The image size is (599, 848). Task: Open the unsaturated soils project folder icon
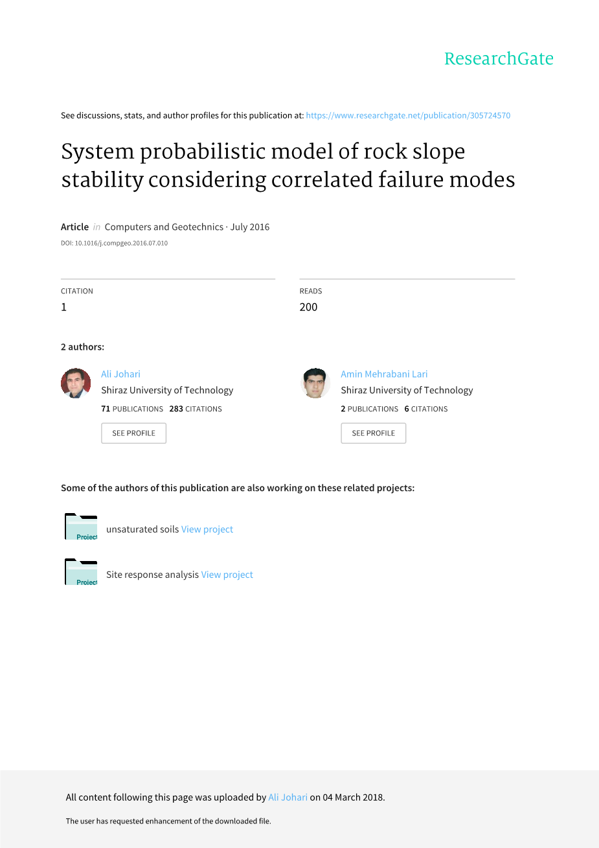coord(81,527)
